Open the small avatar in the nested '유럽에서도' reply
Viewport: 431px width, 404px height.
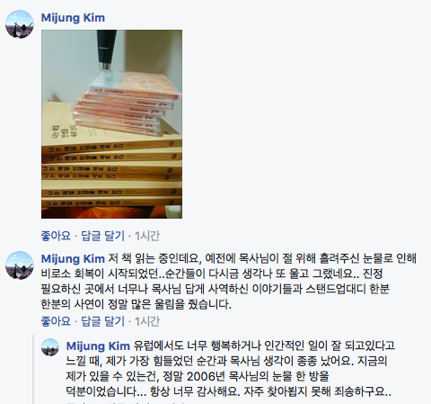tap(50, 347)
